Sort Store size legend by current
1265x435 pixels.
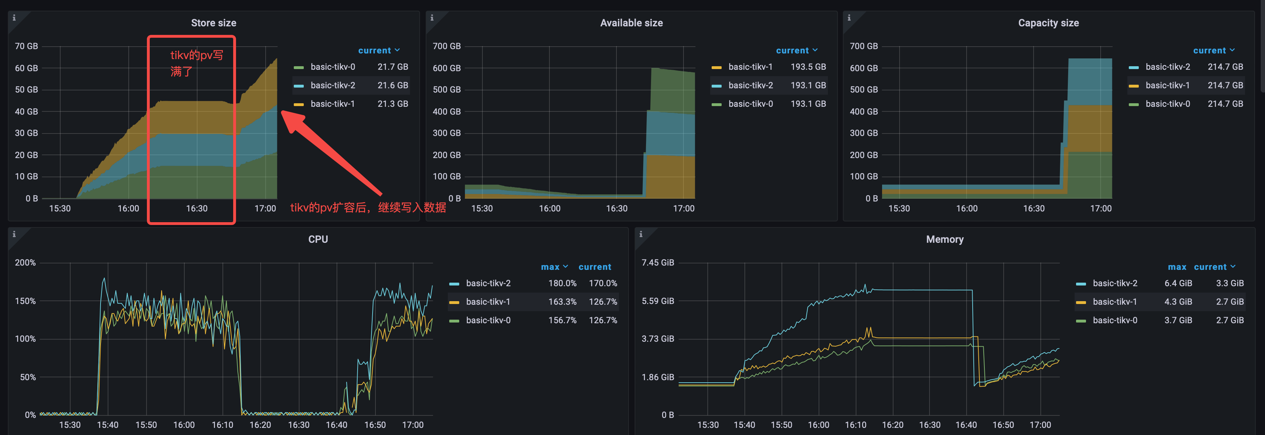pos(379,51)
